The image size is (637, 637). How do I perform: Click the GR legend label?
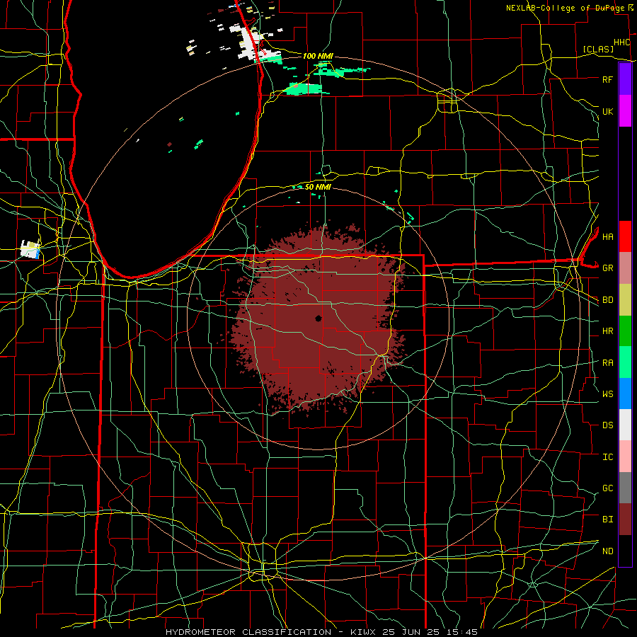(x=607, y=268)
